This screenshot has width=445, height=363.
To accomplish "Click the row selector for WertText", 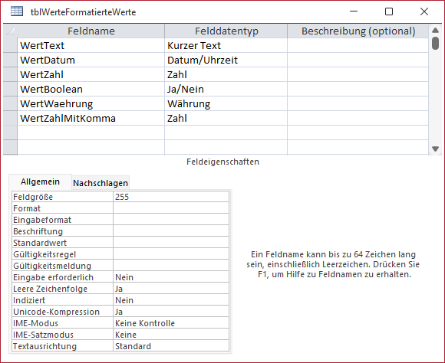I will tap(10, 45).
